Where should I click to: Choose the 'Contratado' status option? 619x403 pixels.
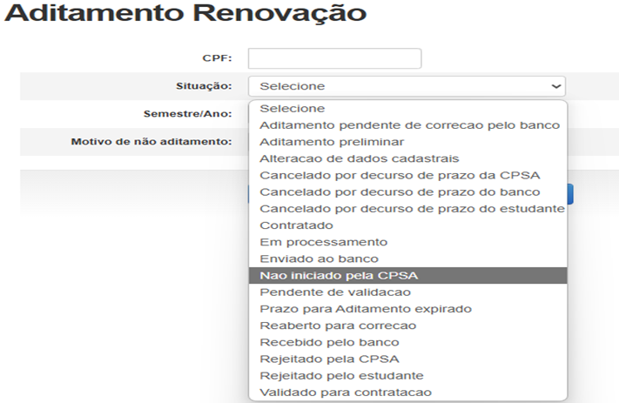click(x=296, y=225)
